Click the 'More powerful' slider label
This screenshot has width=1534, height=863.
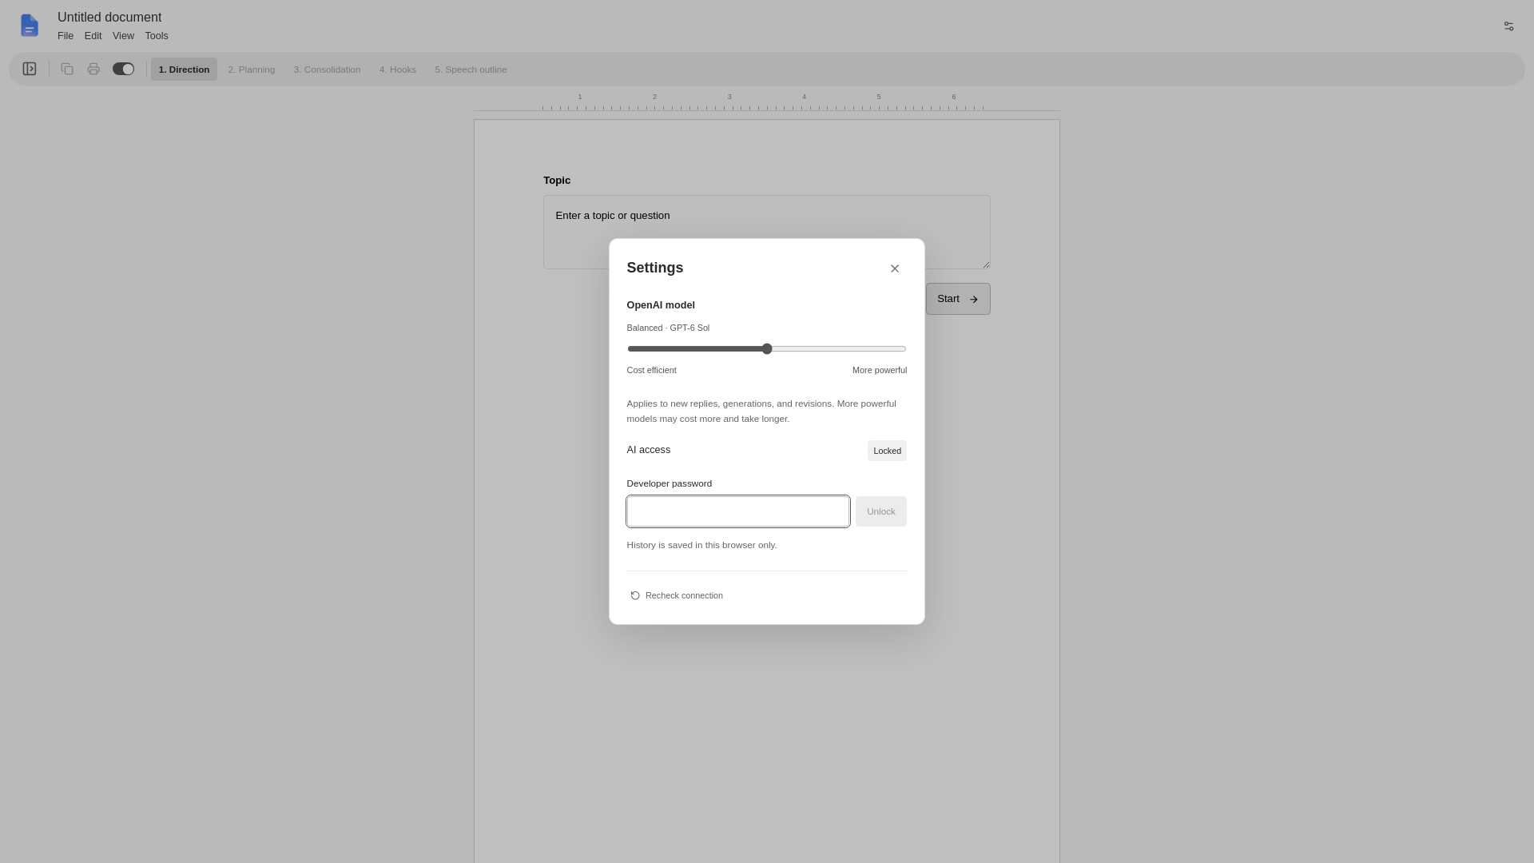pos(880,370)
